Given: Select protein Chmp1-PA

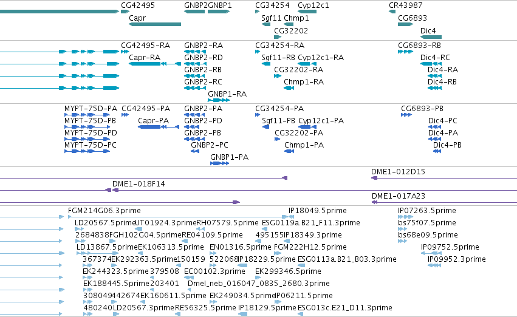Looking at the screenshot, I should pyautogui.click(x=304, y=145).
